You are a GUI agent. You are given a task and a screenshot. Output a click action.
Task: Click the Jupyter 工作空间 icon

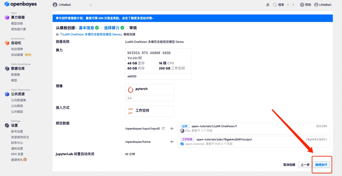point(131,111)
